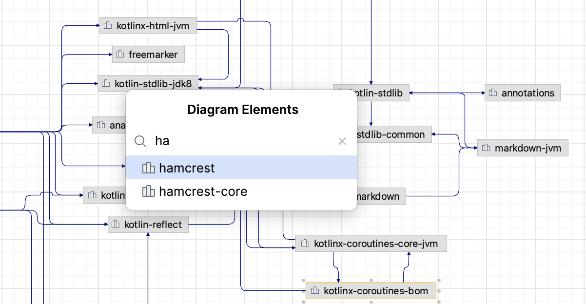Clear the search query using the X icon

342,141
